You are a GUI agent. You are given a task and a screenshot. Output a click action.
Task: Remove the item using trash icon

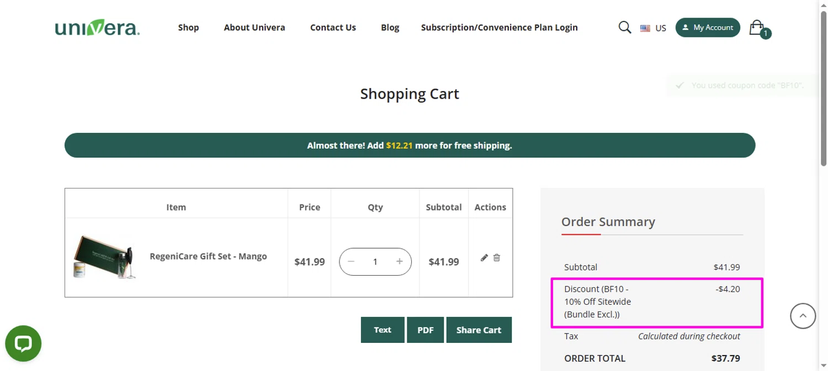point(497,257)
